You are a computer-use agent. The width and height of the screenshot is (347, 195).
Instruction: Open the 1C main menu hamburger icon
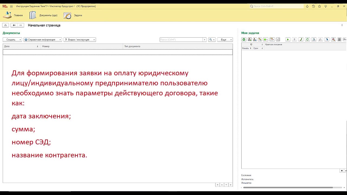pyautogui.click(x=11, y=6)
